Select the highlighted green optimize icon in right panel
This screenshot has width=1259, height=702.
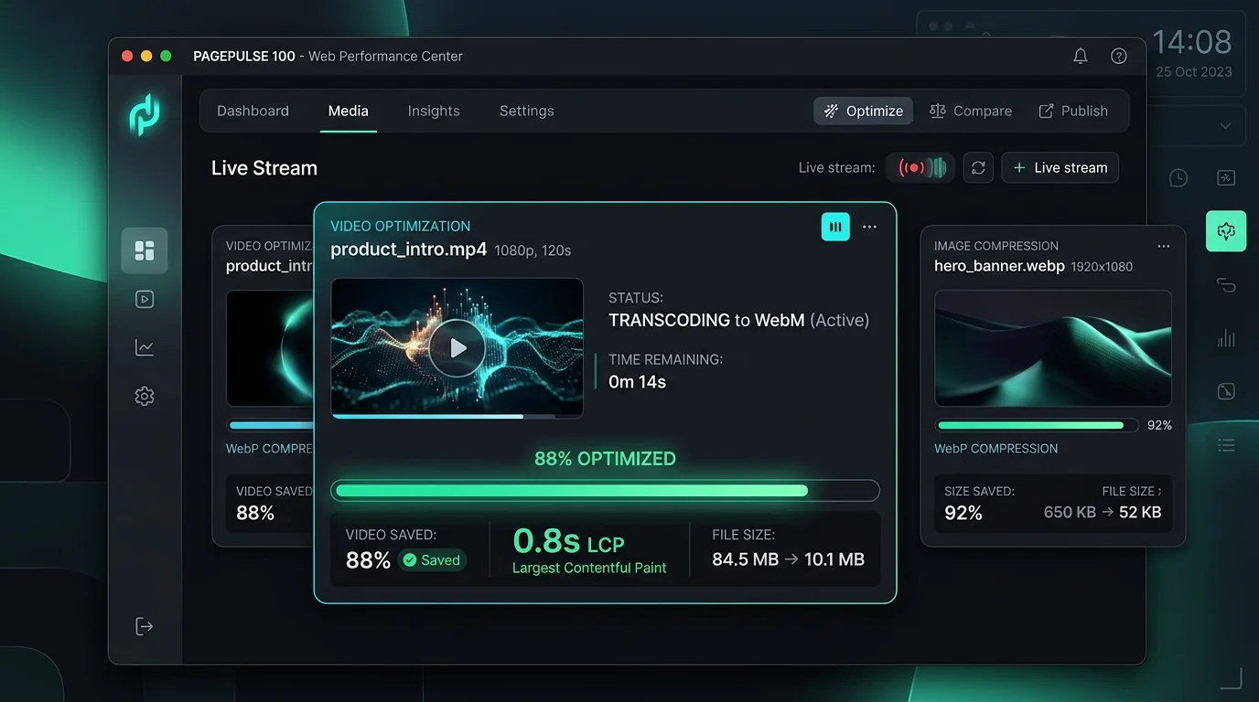pos(1226,231)
